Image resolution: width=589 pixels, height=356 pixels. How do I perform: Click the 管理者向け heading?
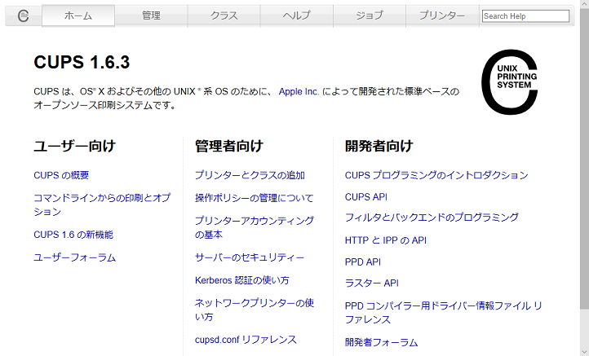point(229,146)
